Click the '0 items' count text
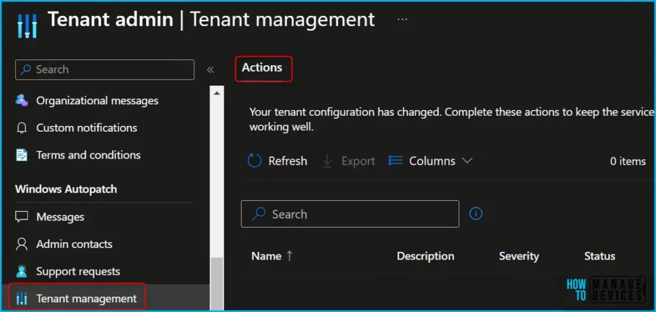Viewport: 656px width, 312px height. [628, 161]
